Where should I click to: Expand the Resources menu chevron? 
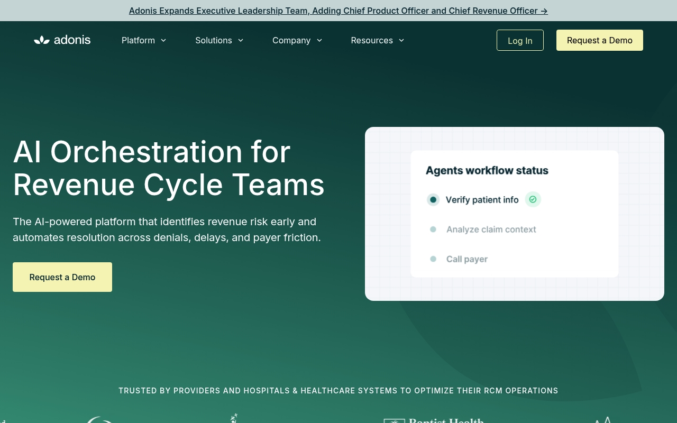(x=401, y=40)
